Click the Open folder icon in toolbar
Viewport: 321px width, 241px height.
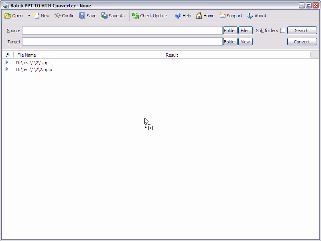point(8,16)
